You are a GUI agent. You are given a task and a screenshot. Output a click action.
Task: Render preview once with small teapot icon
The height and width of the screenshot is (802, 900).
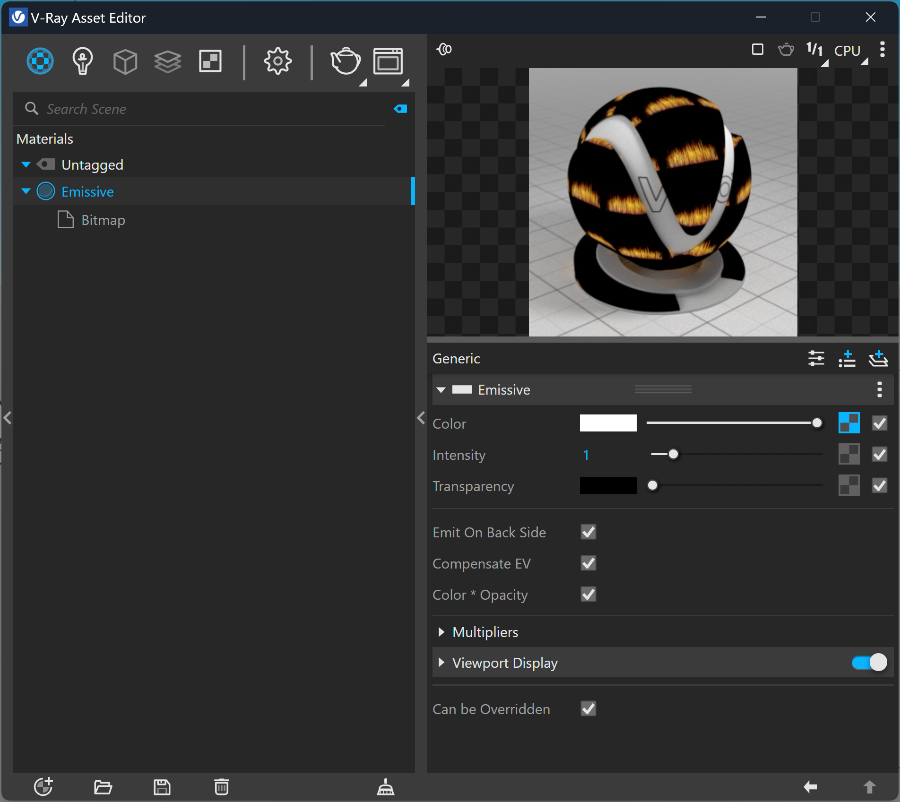(x=786, y=49)
